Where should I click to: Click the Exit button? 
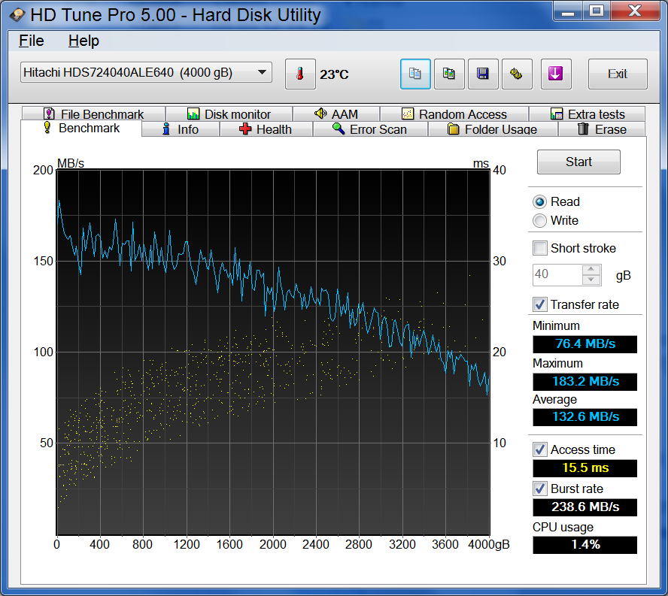click(x=618, y=74)
